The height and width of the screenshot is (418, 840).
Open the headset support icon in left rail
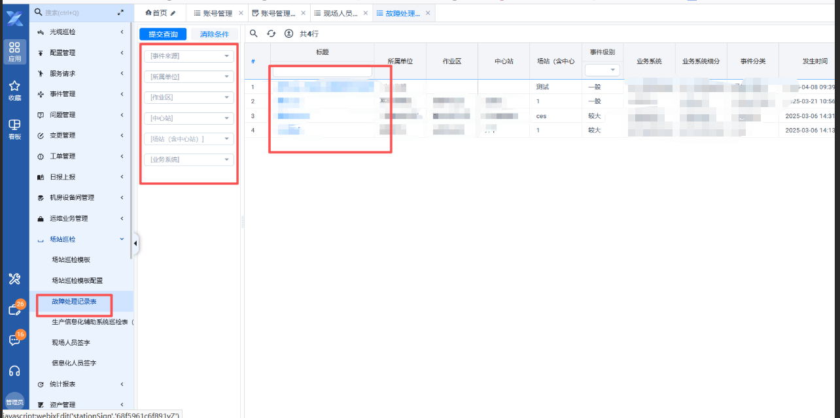pyautogui.click(x=14, y=371)
